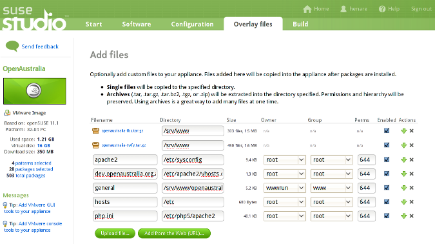Viewport: 435px width, 244px height.
Task: Click the Sign out link
Action: pyautogui.click(x=421, y=9)
